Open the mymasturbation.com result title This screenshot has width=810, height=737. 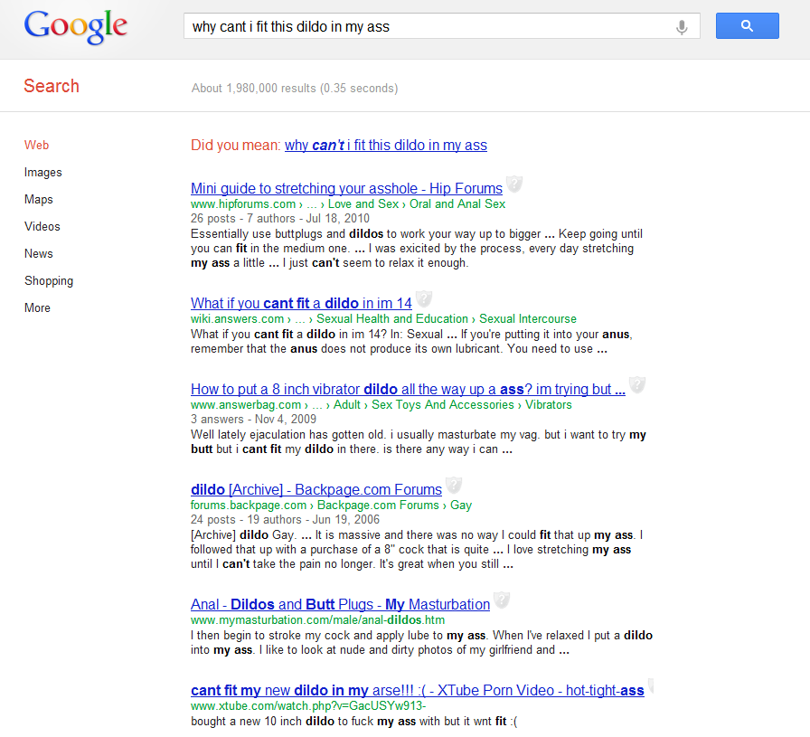[340, 604]
